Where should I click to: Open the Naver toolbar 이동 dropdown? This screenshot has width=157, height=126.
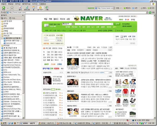[120, 8]
